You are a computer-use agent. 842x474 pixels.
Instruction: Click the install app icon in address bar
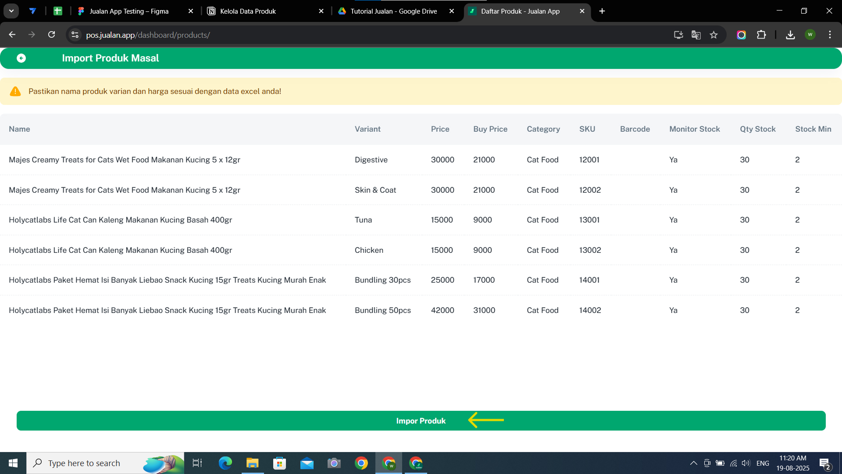pos(678,35)
